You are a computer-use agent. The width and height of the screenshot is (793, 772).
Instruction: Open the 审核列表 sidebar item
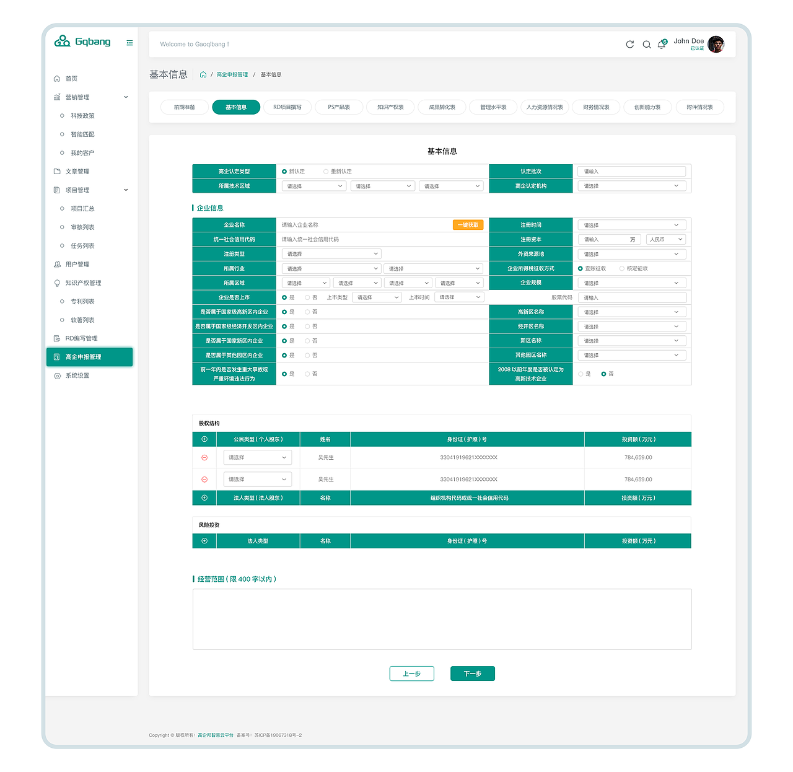point(82,227)
